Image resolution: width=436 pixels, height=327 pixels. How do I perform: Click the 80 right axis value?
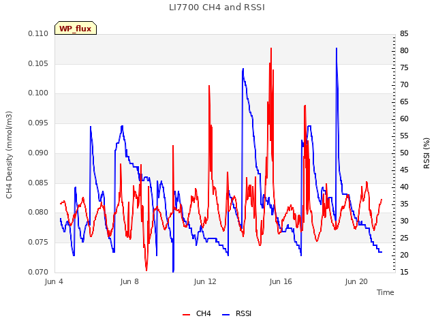pos(404,50)
